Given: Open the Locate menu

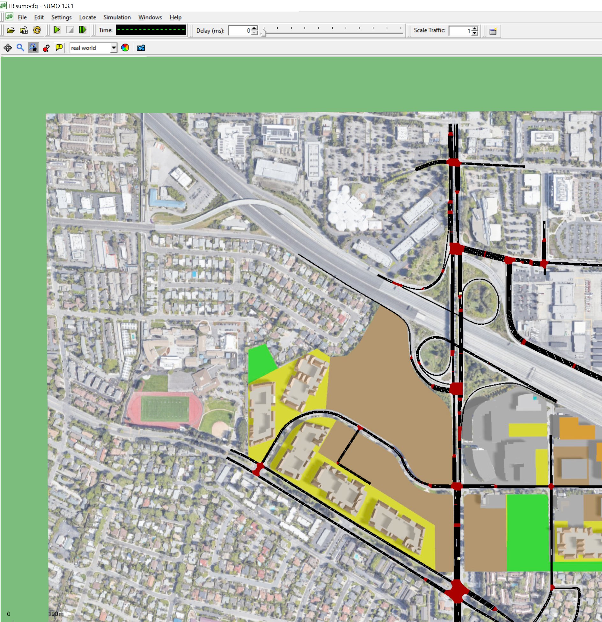Looking at the screenshot, I should tap(87, 17).
